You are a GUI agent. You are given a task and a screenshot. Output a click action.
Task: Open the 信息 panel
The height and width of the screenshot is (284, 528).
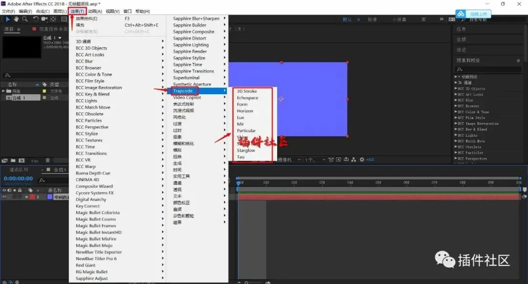tap(462, 29)
